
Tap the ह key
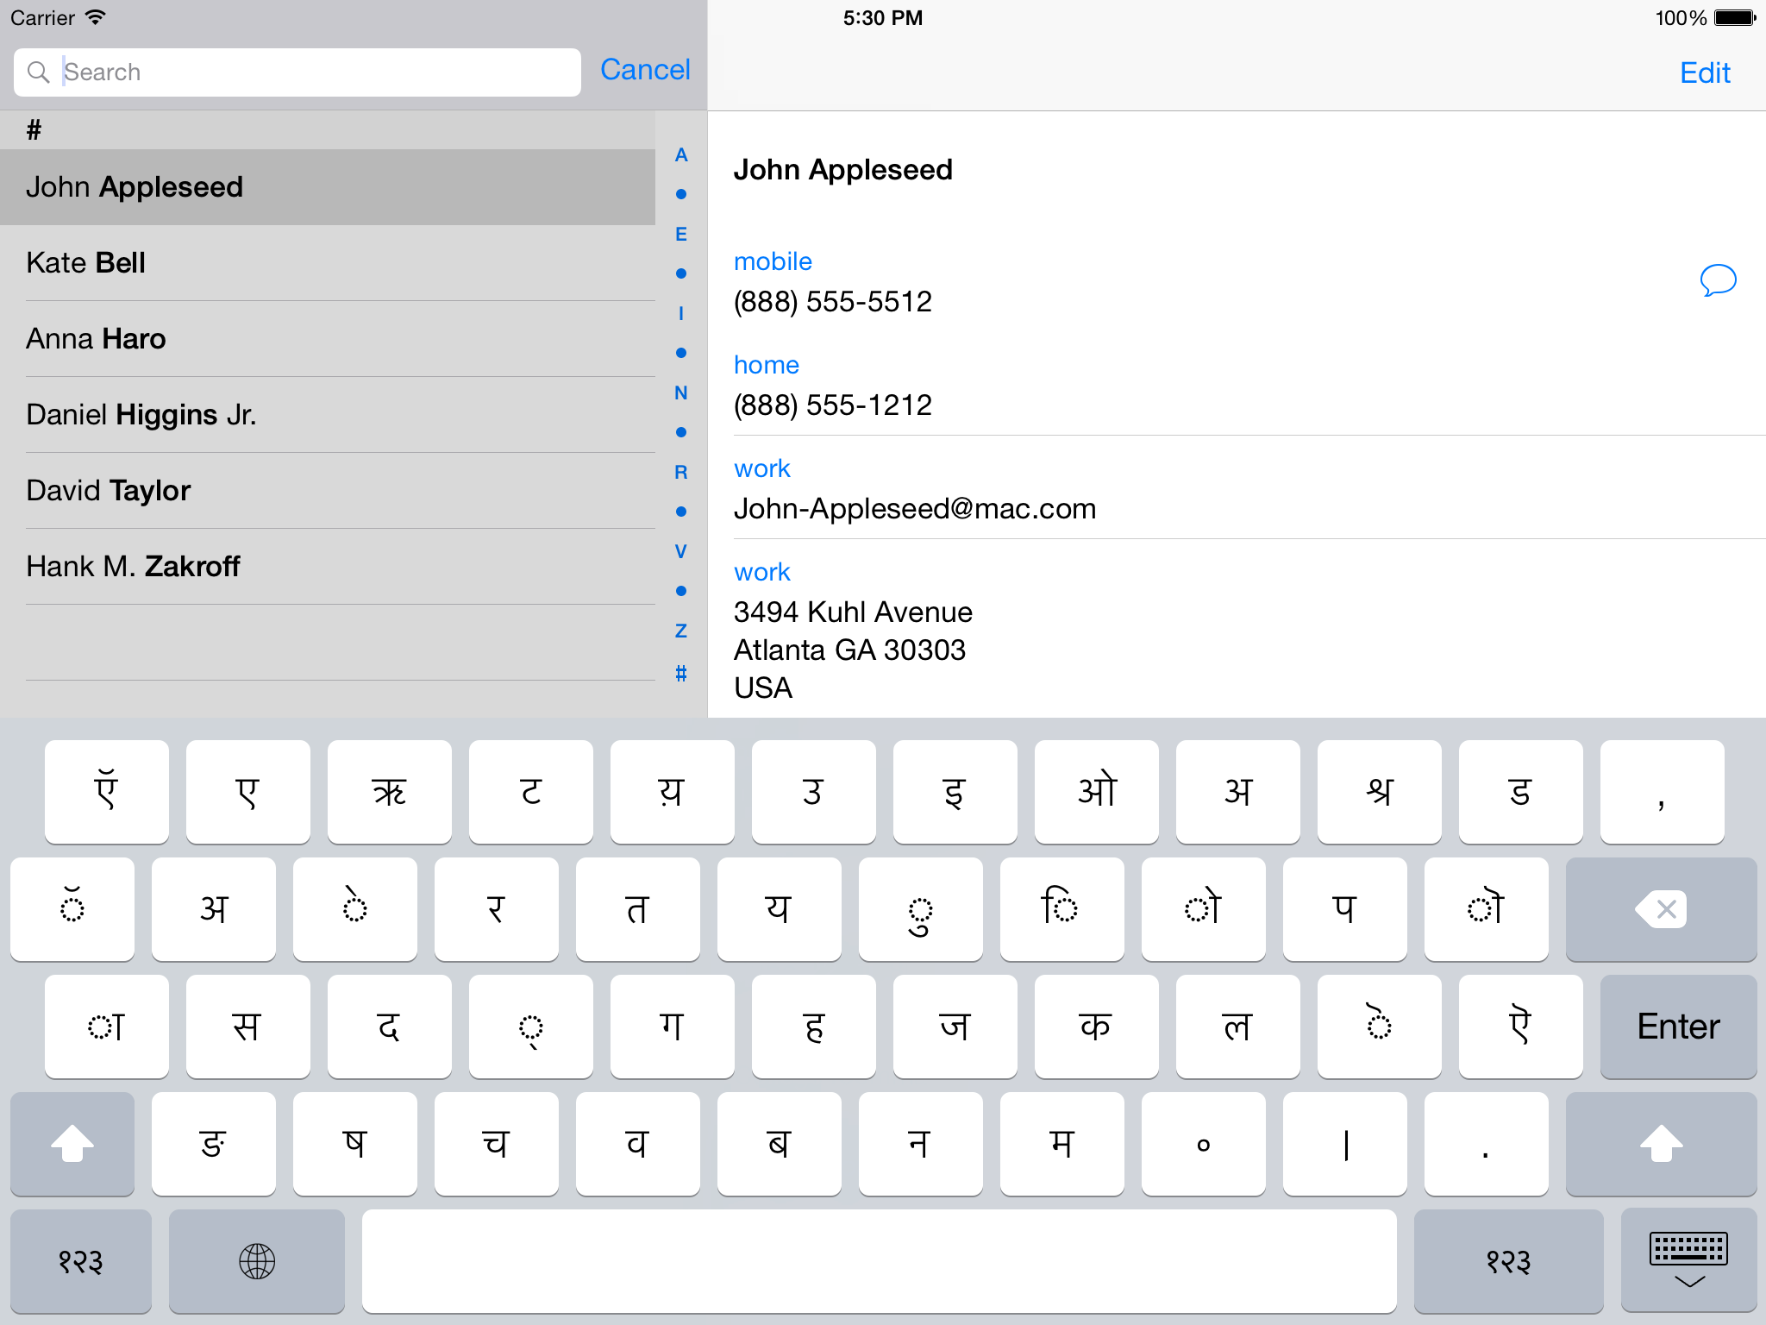click(x=814, y=1027)
